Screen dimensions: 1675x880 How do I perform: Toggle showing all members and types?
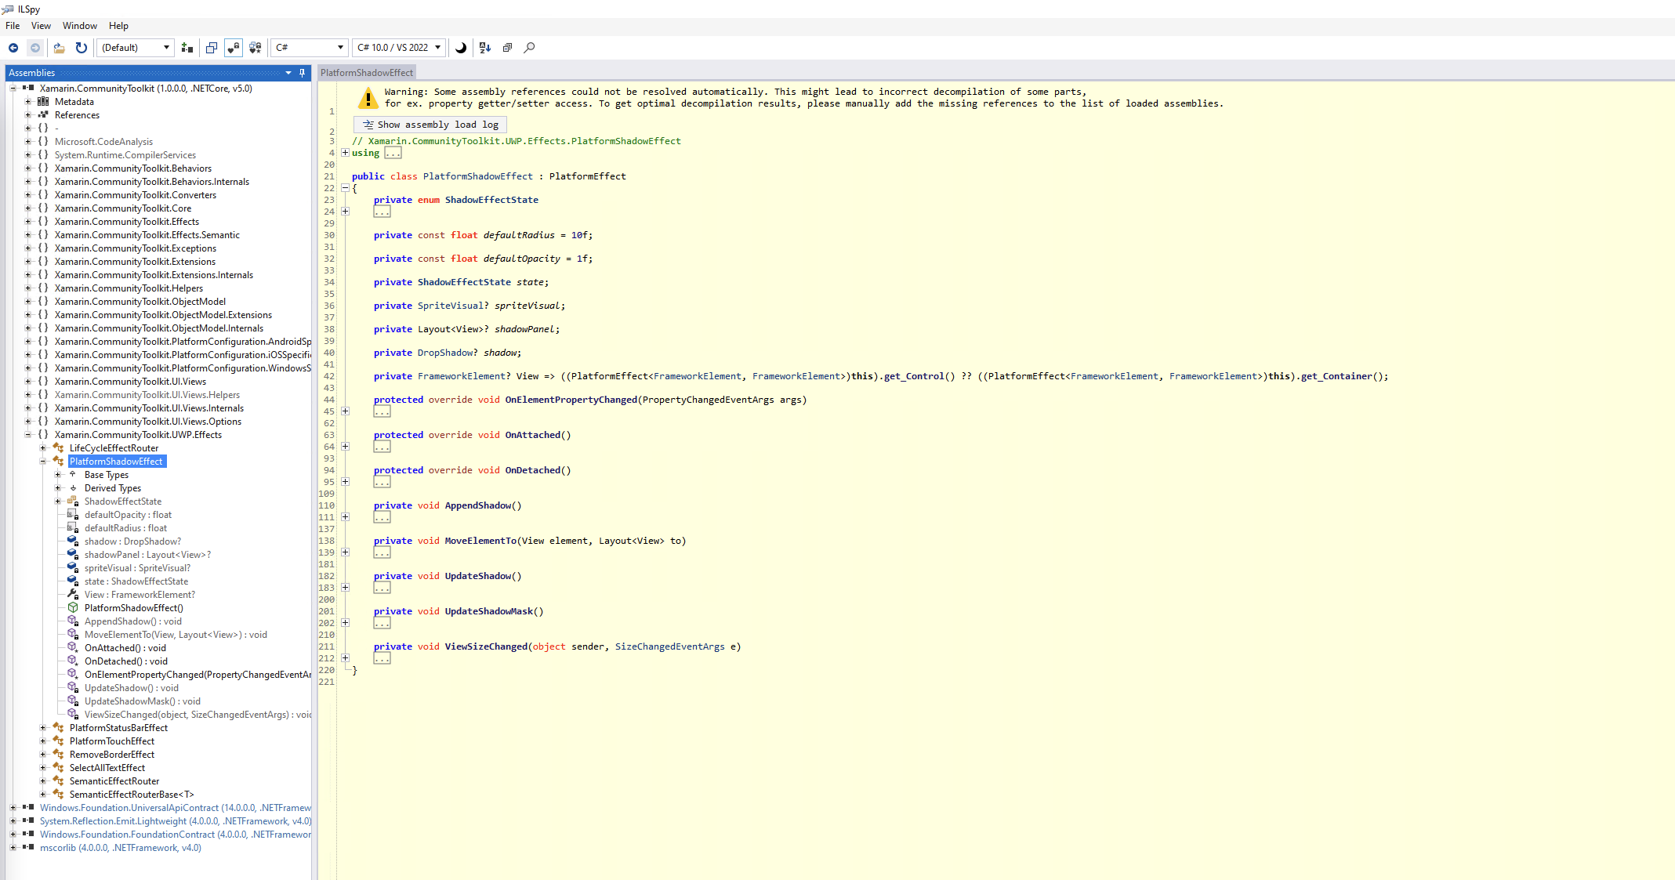(256, 48)
